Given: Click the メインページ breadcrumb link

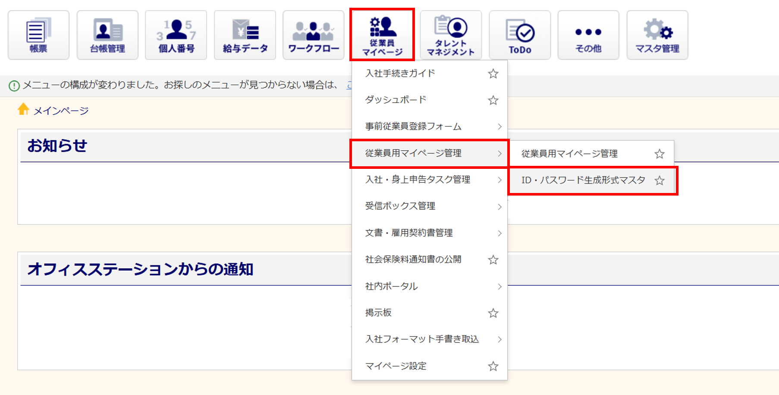Looking at the screenshot, I should pos(61,111).
